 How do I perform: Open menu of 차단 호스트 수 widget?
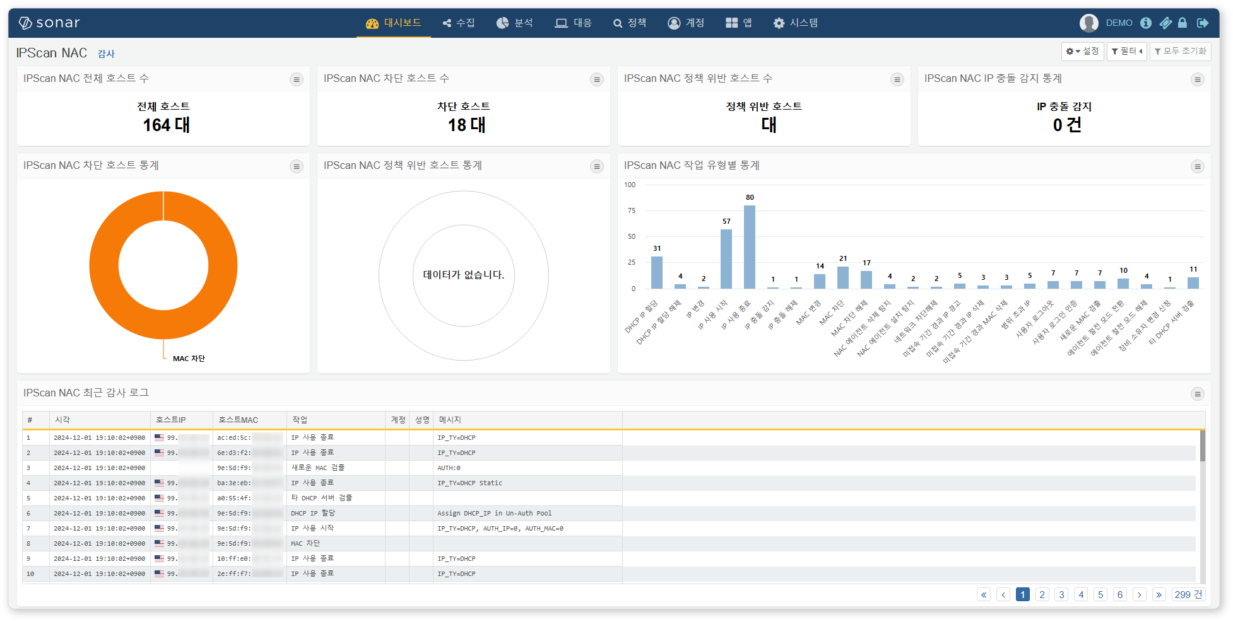pos(597,79)
